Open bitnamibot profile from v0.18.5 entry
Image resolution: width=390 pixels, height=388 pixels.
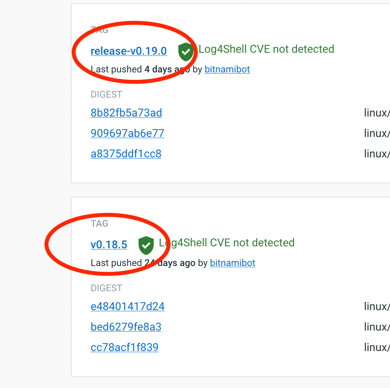tap(232, 263)
